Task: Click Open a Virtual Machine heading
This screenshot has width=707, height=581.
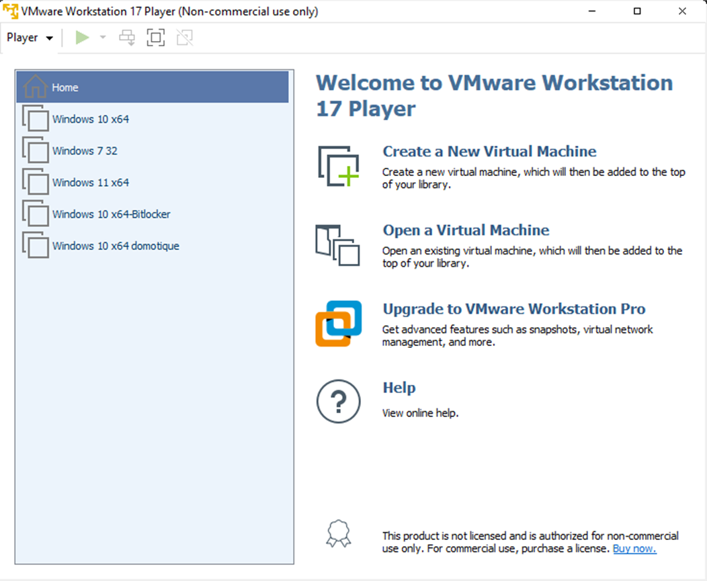Action: (x=466, y=230)
